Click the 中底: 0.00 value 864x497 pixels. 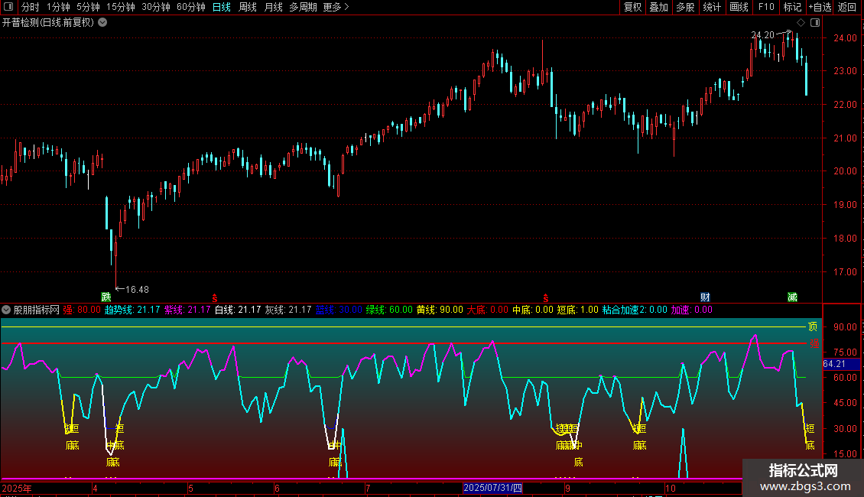[533, 310]
